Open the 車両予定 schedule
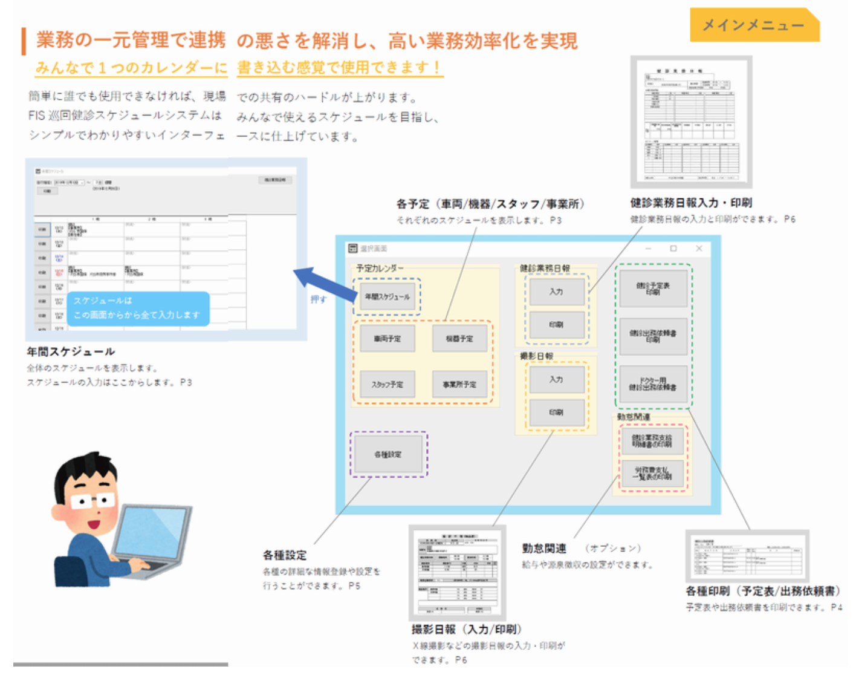Image resolution: width=853 pixels, height=675 pixels. coord(387,339)
